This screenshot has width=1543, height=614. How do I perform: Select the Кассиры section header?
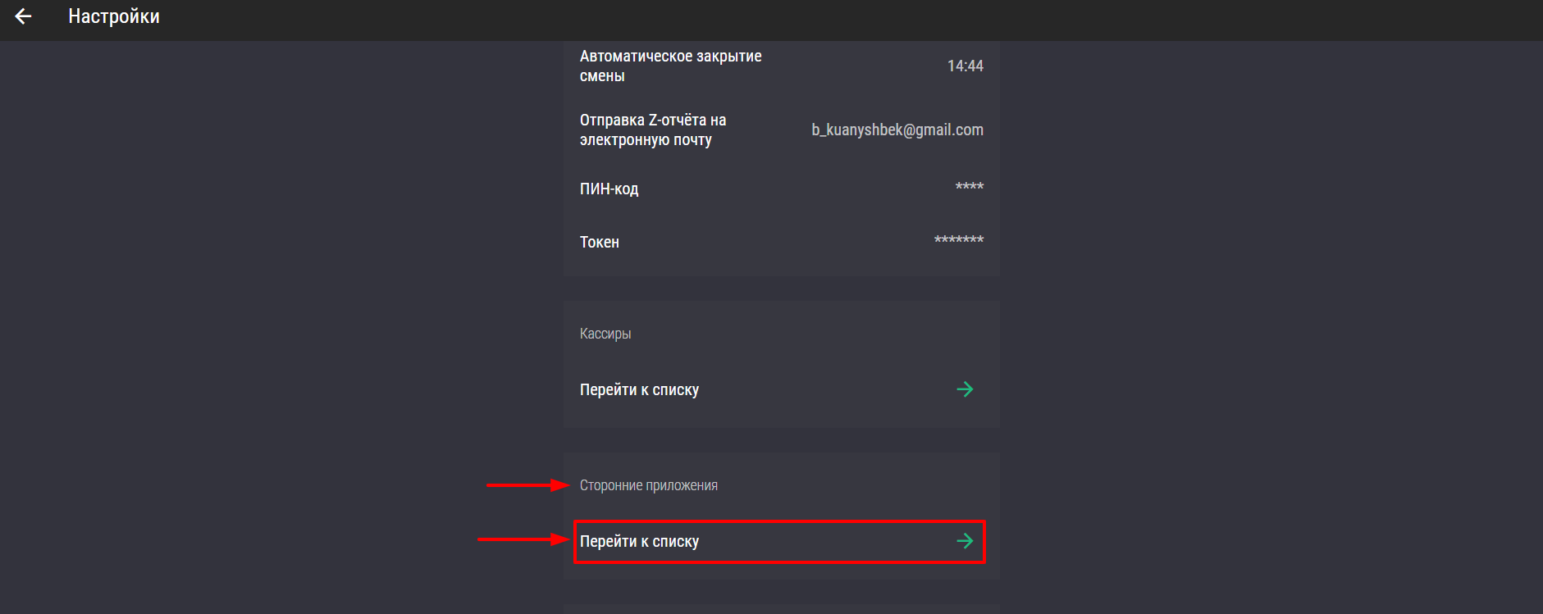coord(605,334)
